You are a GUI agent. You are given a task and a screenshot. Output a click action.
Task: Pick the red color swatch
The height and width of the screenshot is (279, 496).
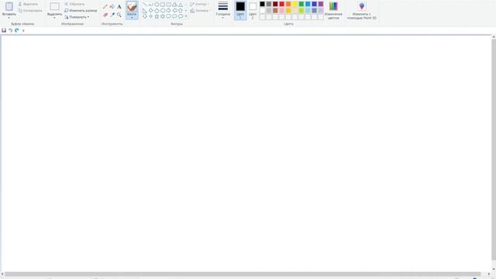[x=282, y=4]
